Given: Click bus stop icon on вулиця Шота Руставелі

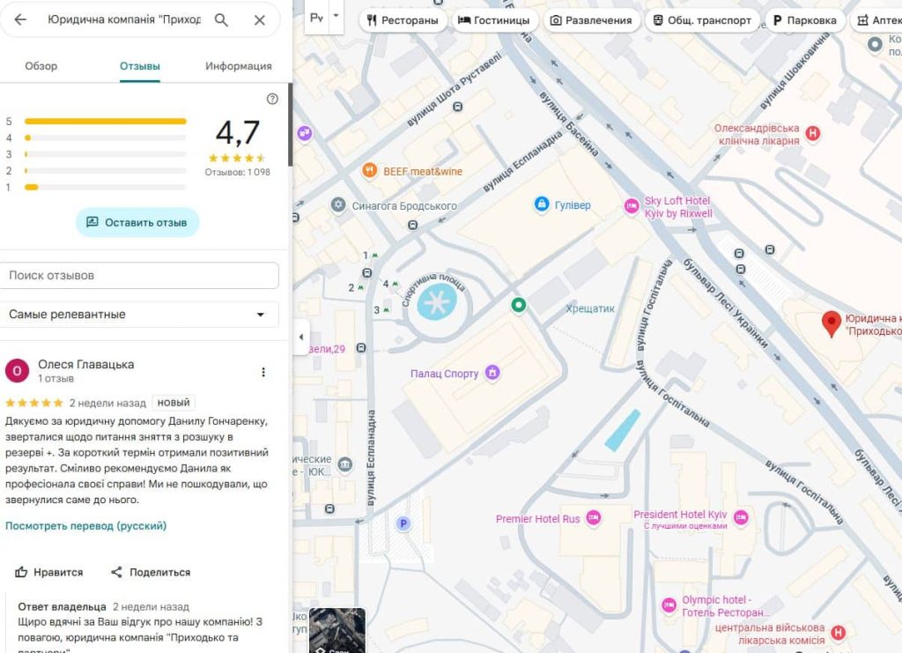Looking at the screenshot, I should 458,107.
